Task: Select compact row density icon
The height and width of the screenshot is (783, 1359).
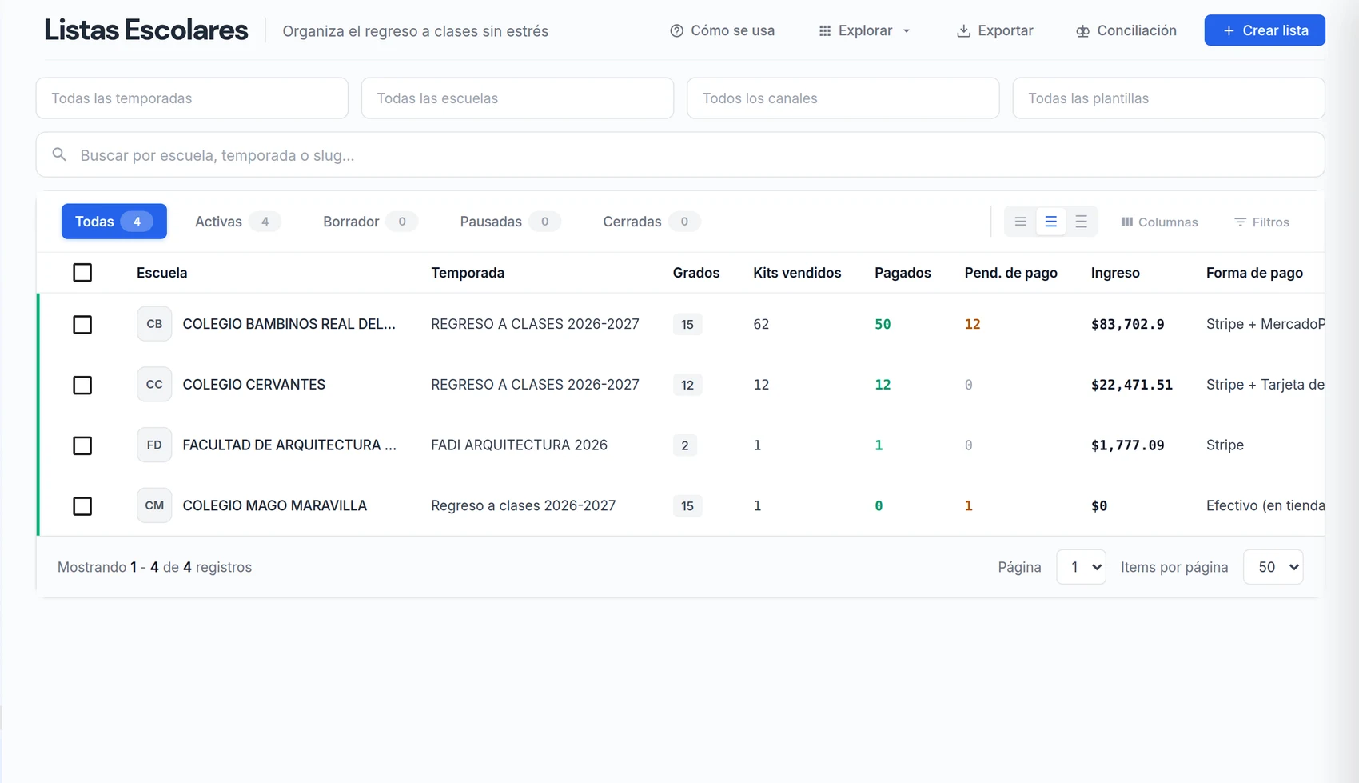Action: (x=1021, y=222)
